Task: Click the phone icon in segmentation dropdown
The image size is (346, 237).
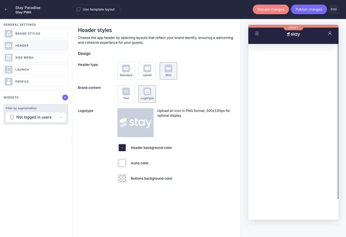Action: pos(12,117)
